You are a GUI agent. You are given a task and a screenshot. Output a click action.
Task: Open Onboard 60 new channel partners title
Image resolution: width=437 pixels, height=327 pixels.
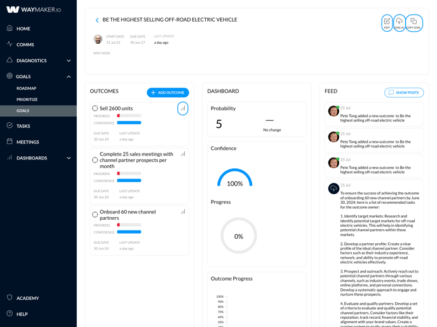128,215
